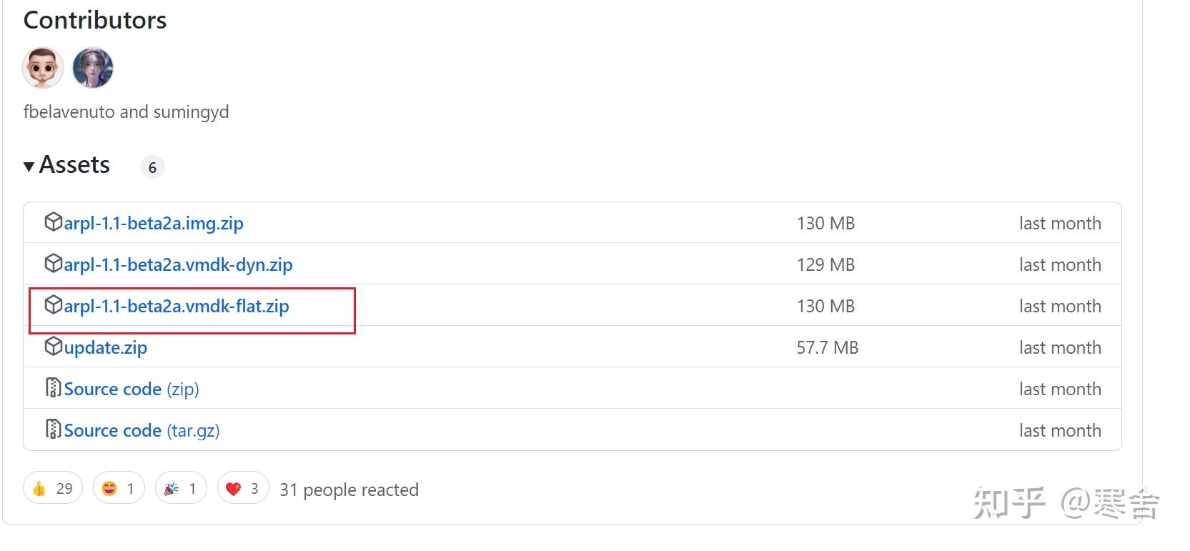Click the package icon beside arpl-1.1-beta2a.vmdk-flat.zip
Image resolution: width=1190 pixels, height=551 pixels.
(x=53, y=305)
